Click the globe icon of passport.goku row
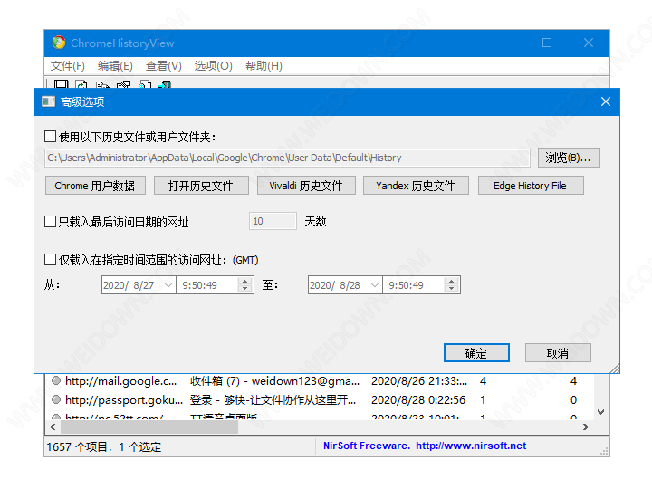Image resolution: width=652 pixels, height=489 pixels. [56, 399]
